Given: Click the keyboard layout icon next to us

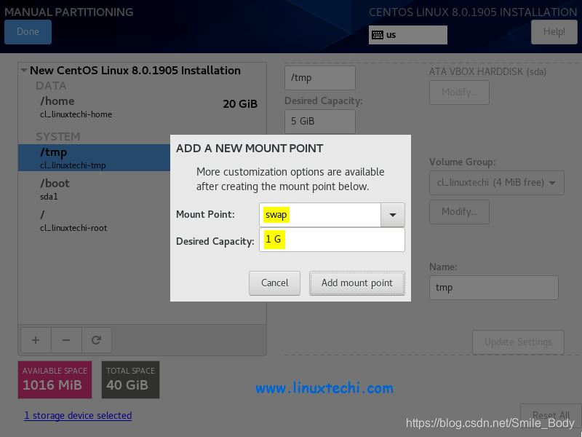Looking at the screenshot, I should coord(378,35).
